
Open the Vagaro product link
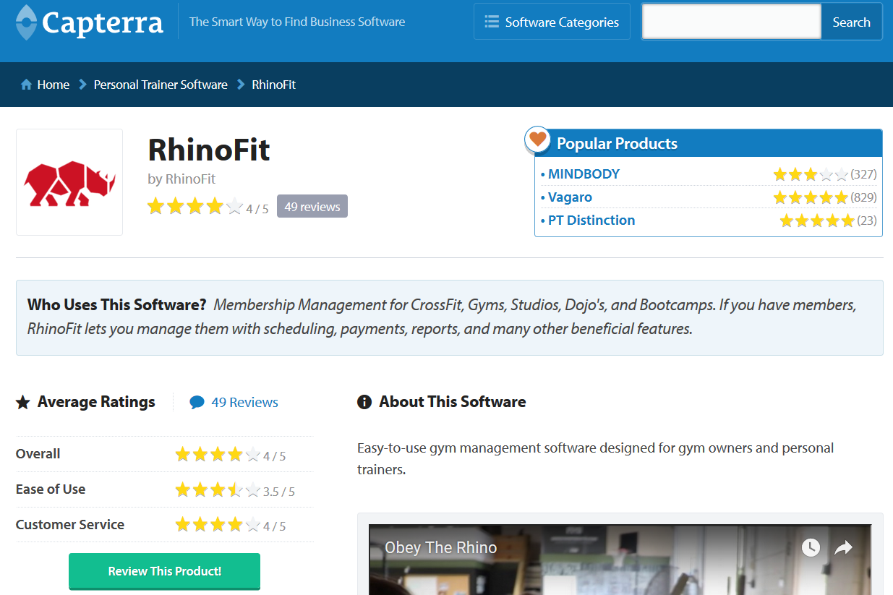pos(570,197)
